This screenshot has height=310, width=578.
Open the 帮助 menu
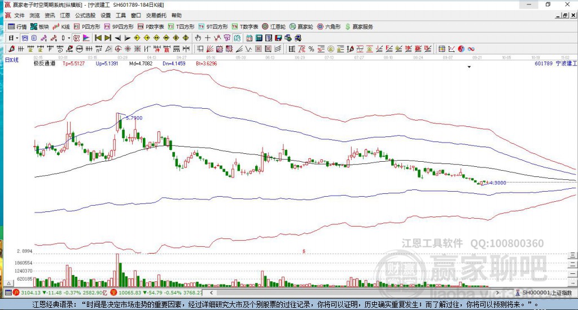pos(177,15)
